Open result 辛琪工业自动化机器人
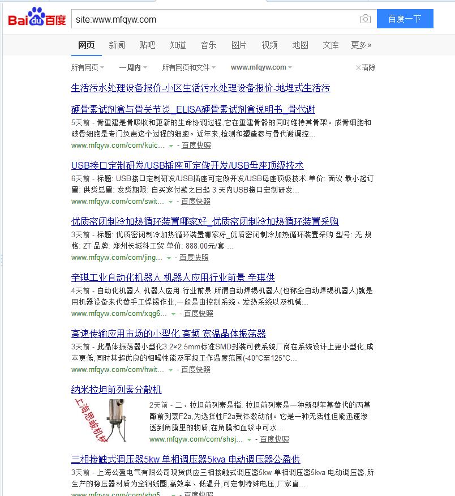Viewport: 455px width, 496px height. [x=173, y=277]
